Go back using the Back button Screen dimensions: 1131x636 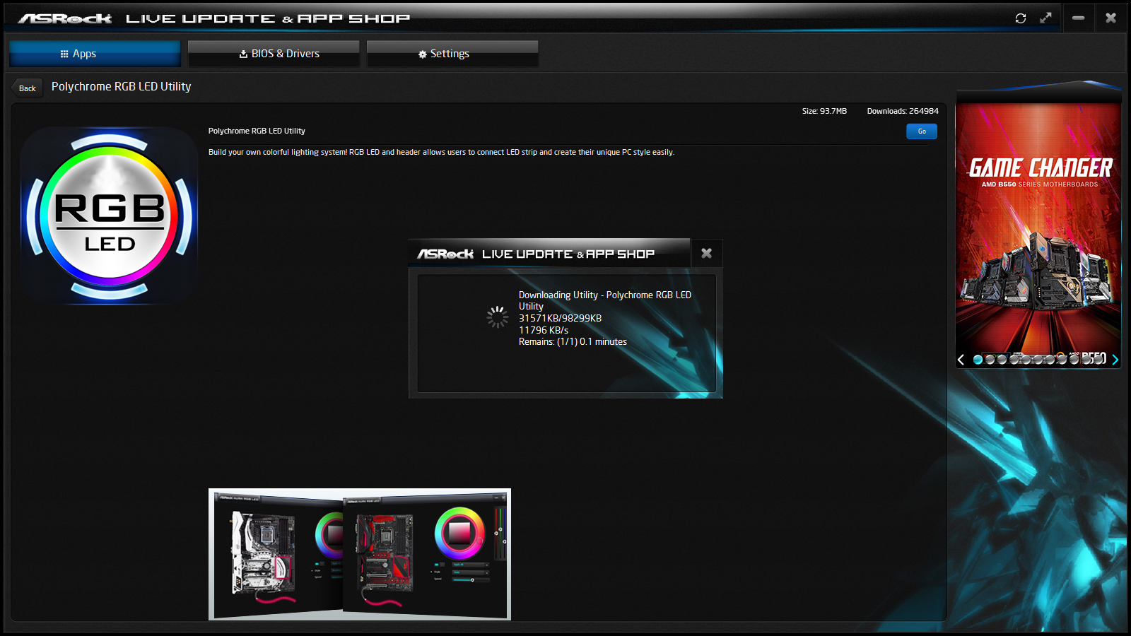[x=27, y=88]
